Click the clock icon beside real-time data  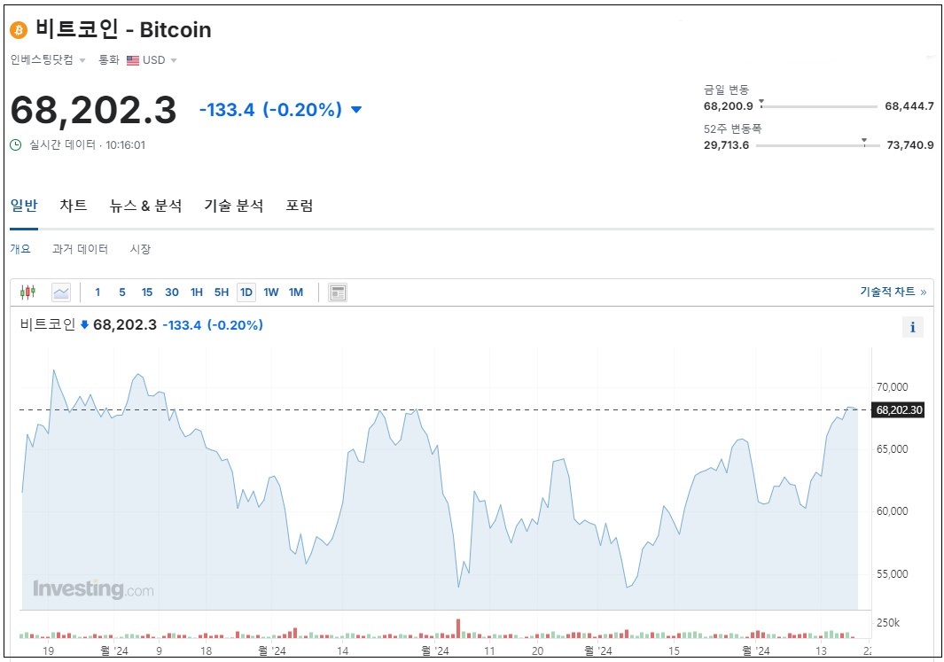click(16, 145)
